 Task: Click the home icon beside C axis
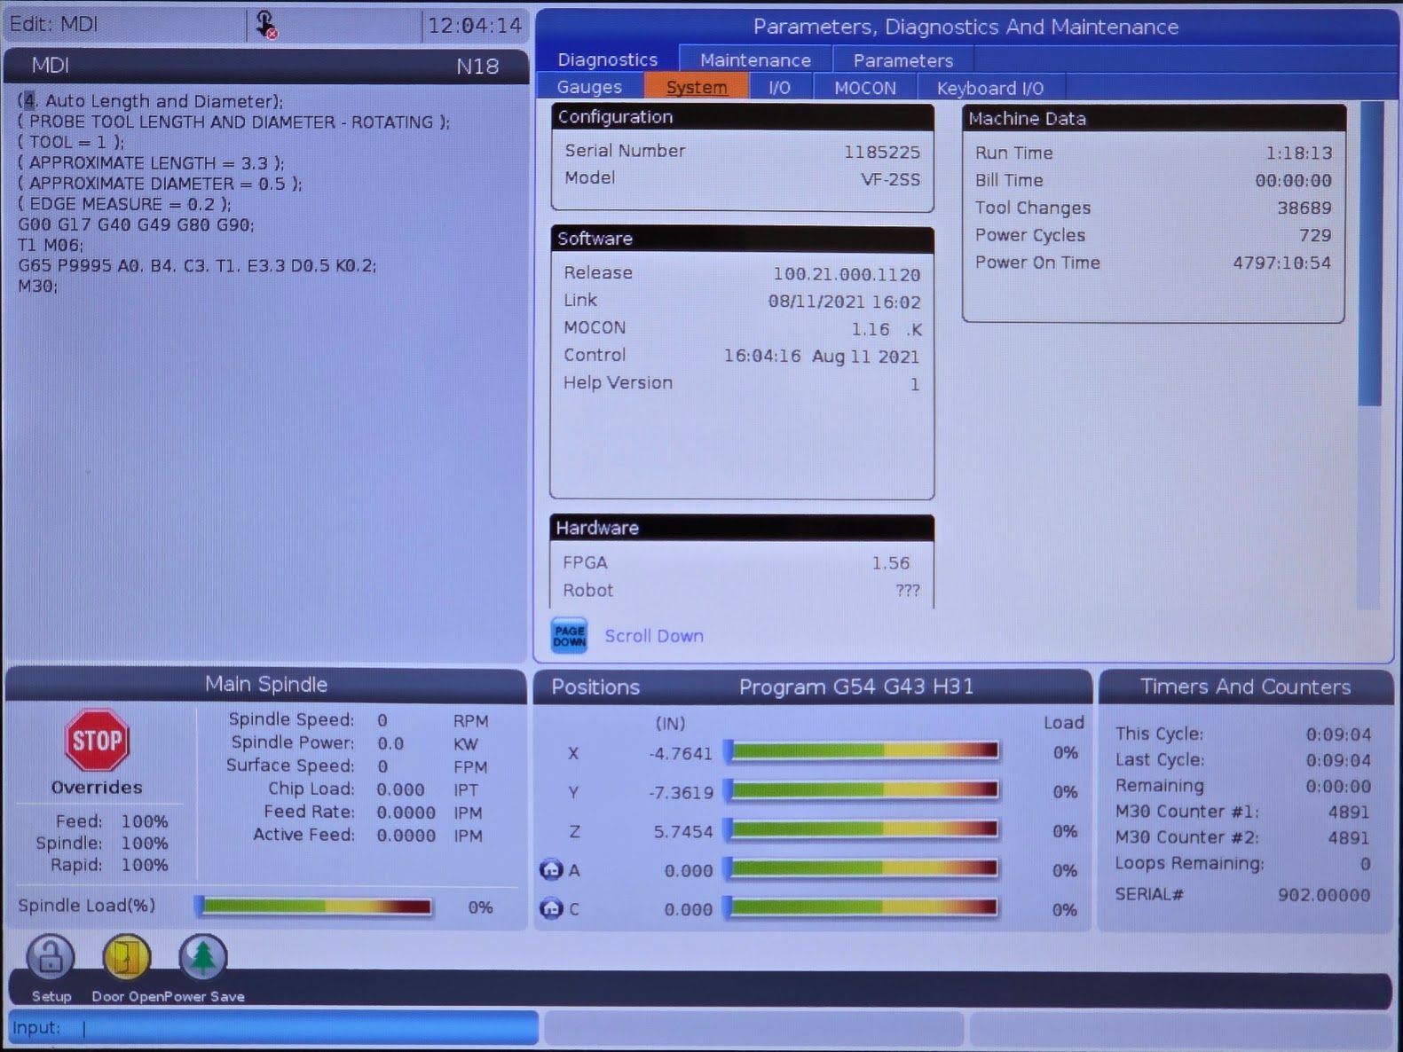coord(551,908)
